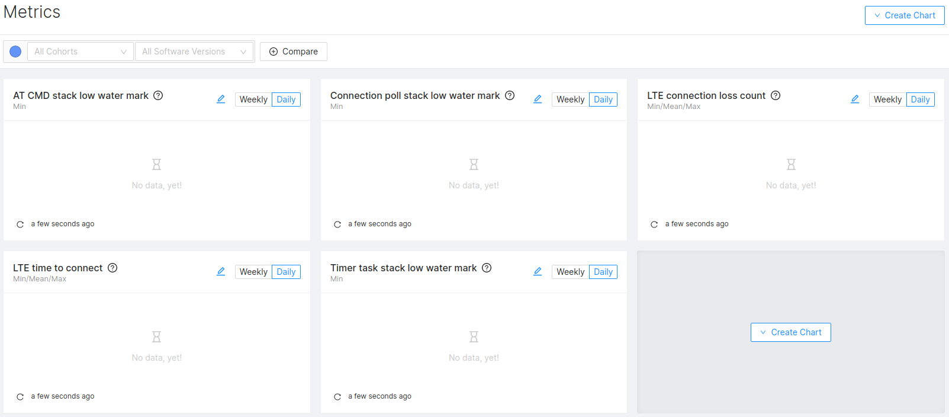Image resolution: width=949 pixels, height=417 pixels.
Task: Click the blue cohort color circle
Action: pos(16,52)
